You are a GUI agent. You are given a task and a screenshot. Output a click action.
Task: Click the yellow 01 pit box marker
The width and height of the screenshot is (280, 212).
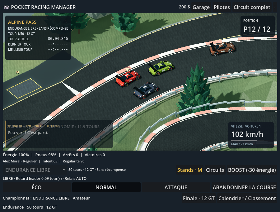tap(17, 72)
